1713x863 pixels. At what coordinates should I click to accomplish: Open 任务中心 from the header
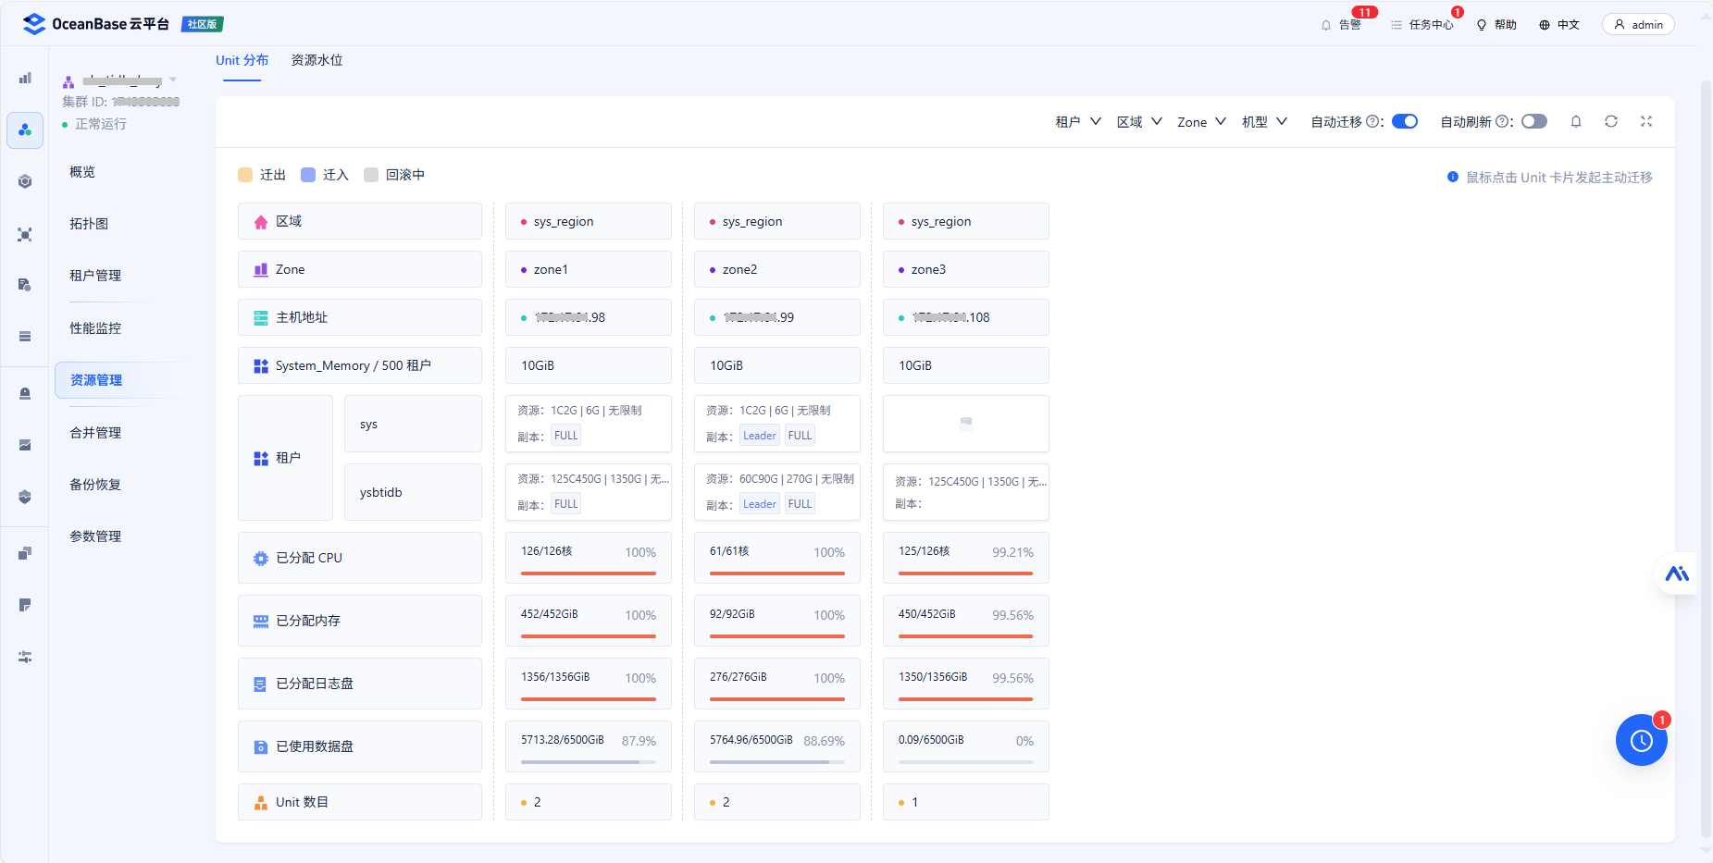[1422, 25]
